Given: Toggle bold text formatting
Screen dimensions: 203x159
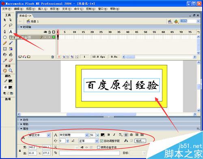Looking at the screenshot, I should pos(109,135).
